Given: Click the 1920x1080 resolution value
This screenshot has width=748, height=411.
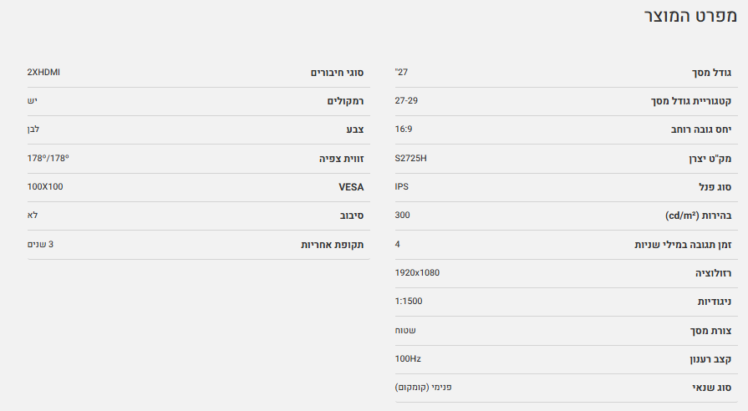Looking at the screenshot, I should pos(417,272).
